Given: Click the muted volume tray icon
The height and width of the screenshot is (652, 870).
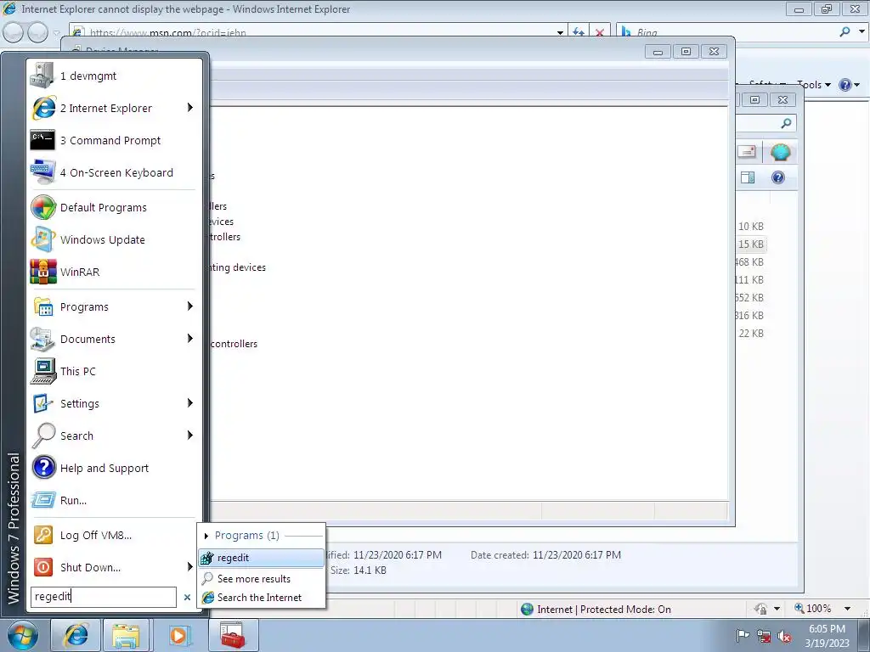Looking at the screenshot, I should point(784,636).
